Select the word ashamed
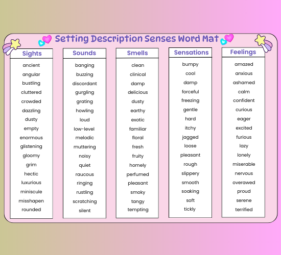Image resolution: width=281 pixels, height=255 pixels. coord(244,83)
